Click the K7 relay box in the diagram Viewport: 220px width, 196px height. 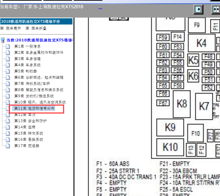(204, 106)
